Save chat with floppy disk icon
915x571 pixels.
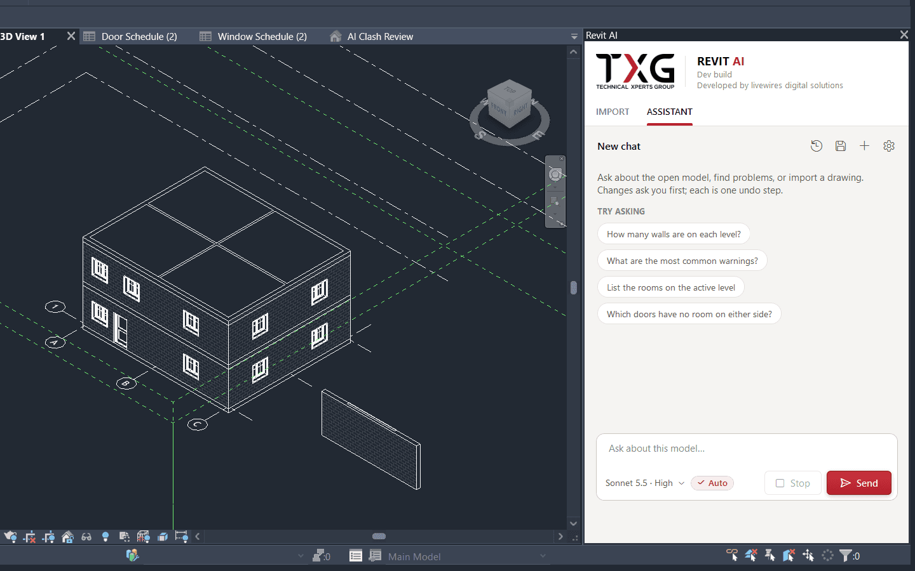pos(841,146)
